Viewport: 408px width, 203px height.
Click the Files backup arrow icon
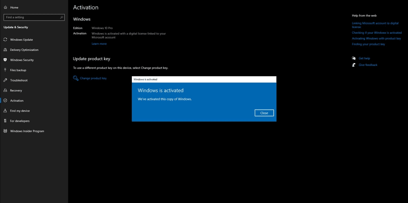[x=5, y=70]
